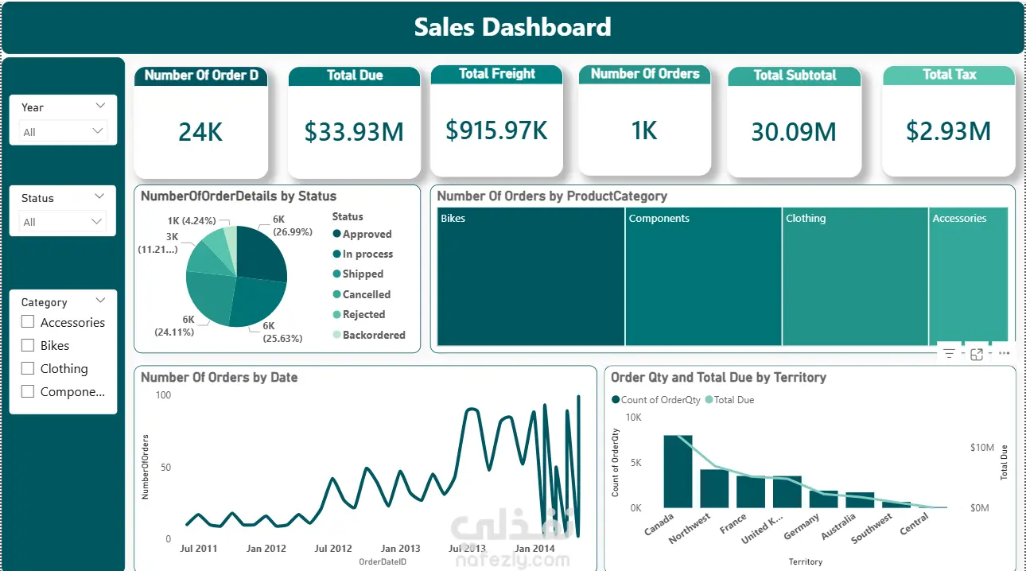Click the Count of OrderQty legend item
The height and width of the screenshot is (571, 1026).
(655, 400)
